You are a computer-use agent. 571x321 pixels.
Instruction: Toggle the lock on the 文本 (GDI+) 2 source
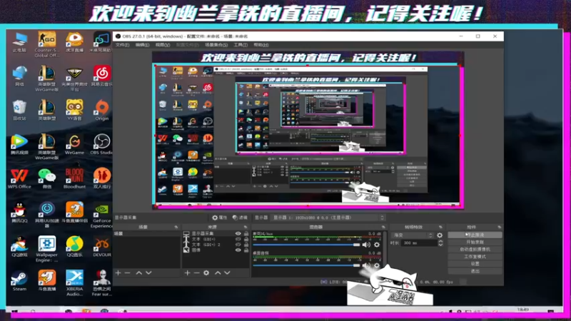click(246, 245)
